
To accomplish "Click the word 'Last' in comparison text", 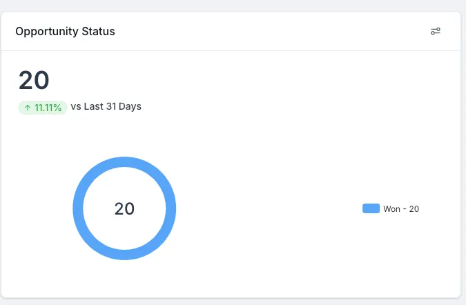I will point(93,107).
